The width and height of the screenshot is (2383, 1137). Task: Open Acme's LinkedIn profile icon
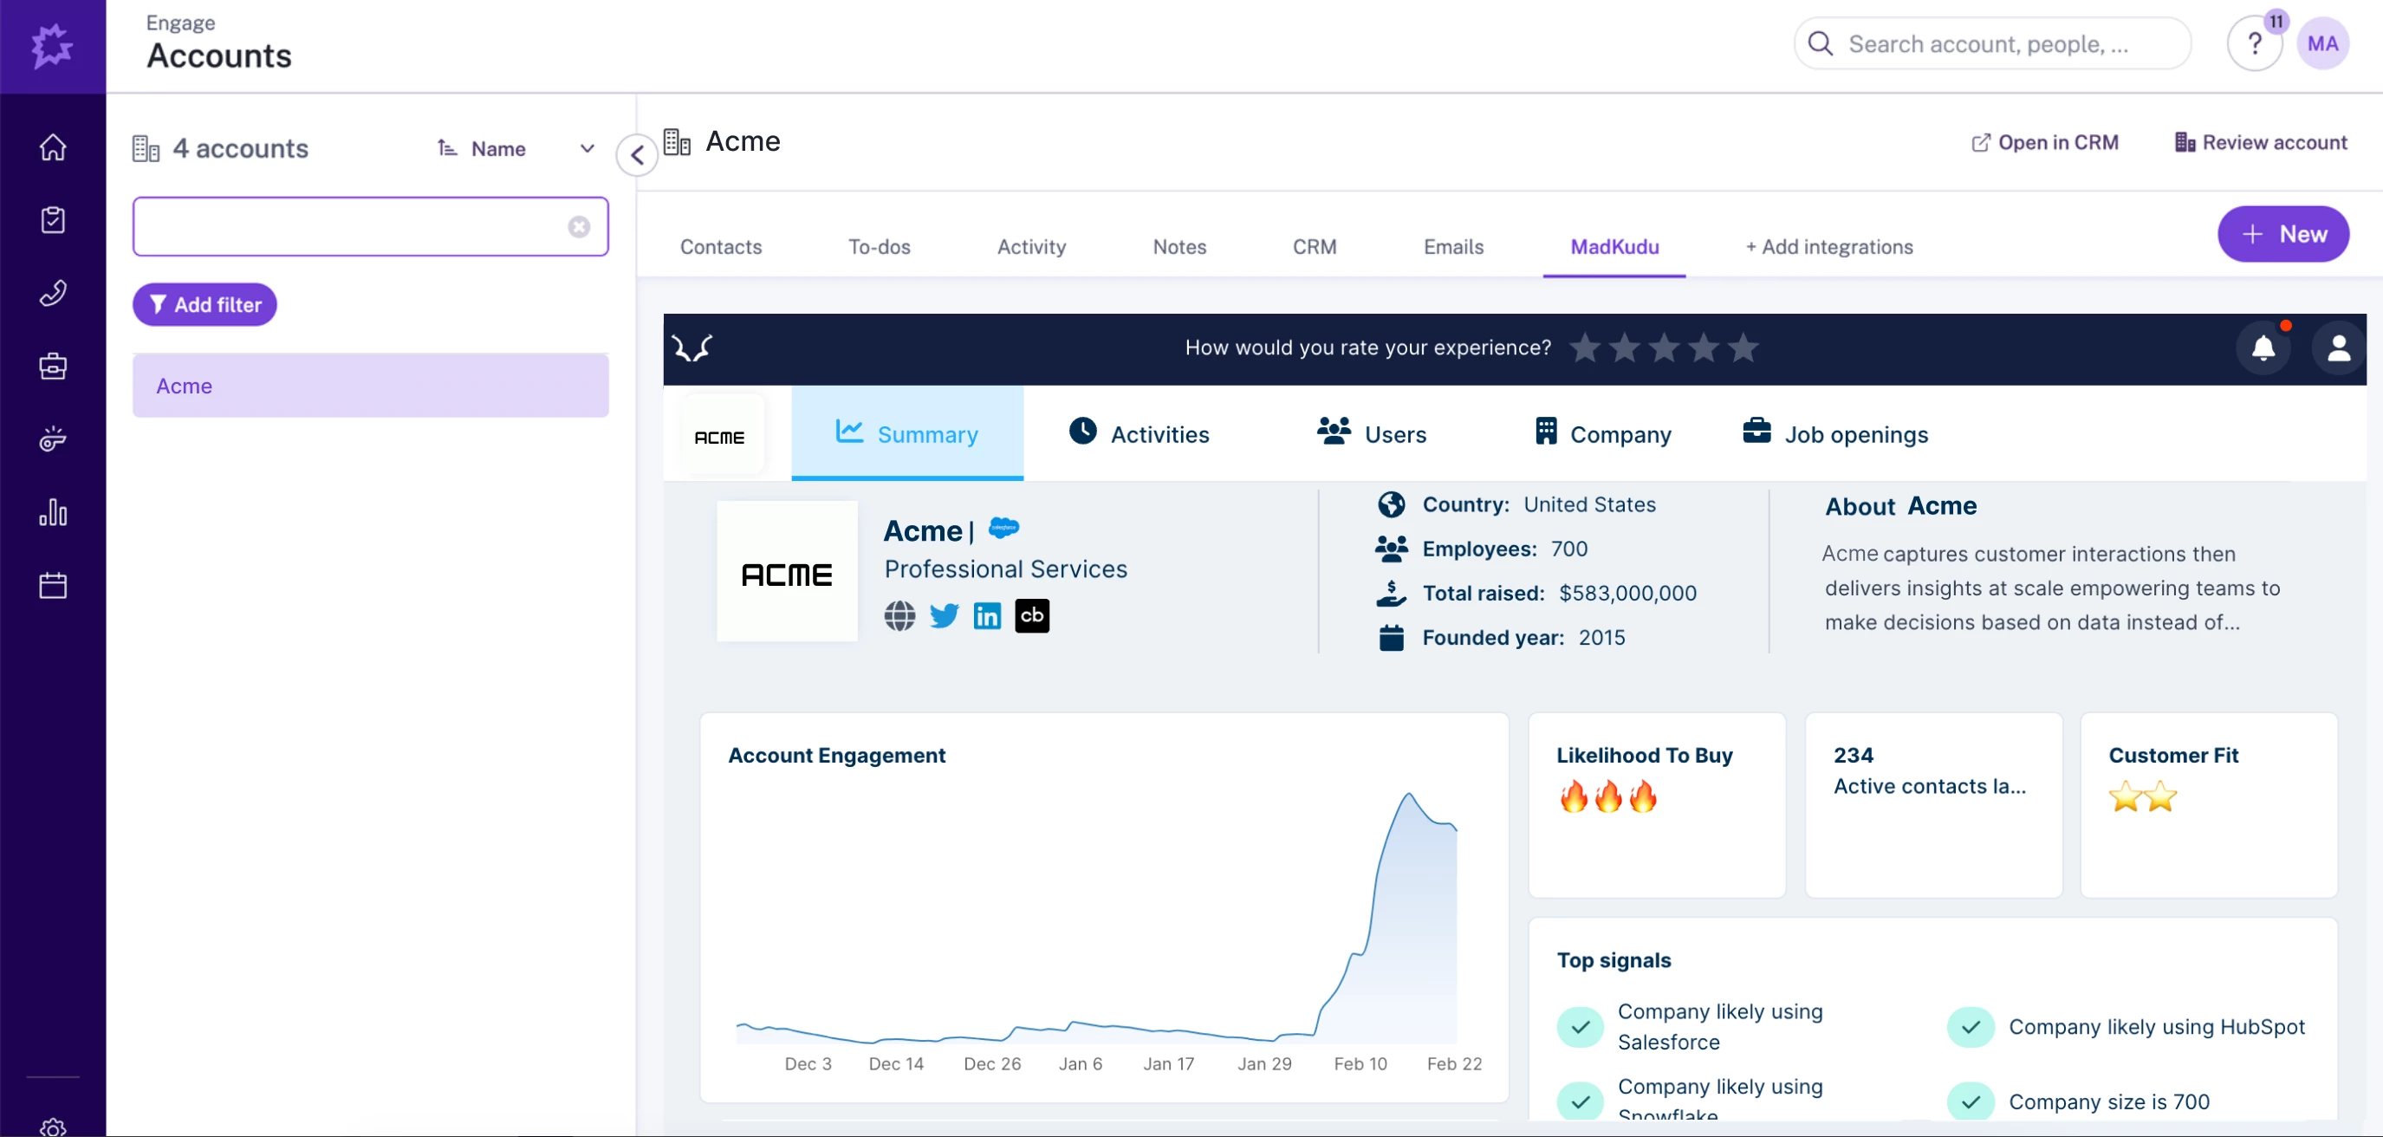(987, 615)
